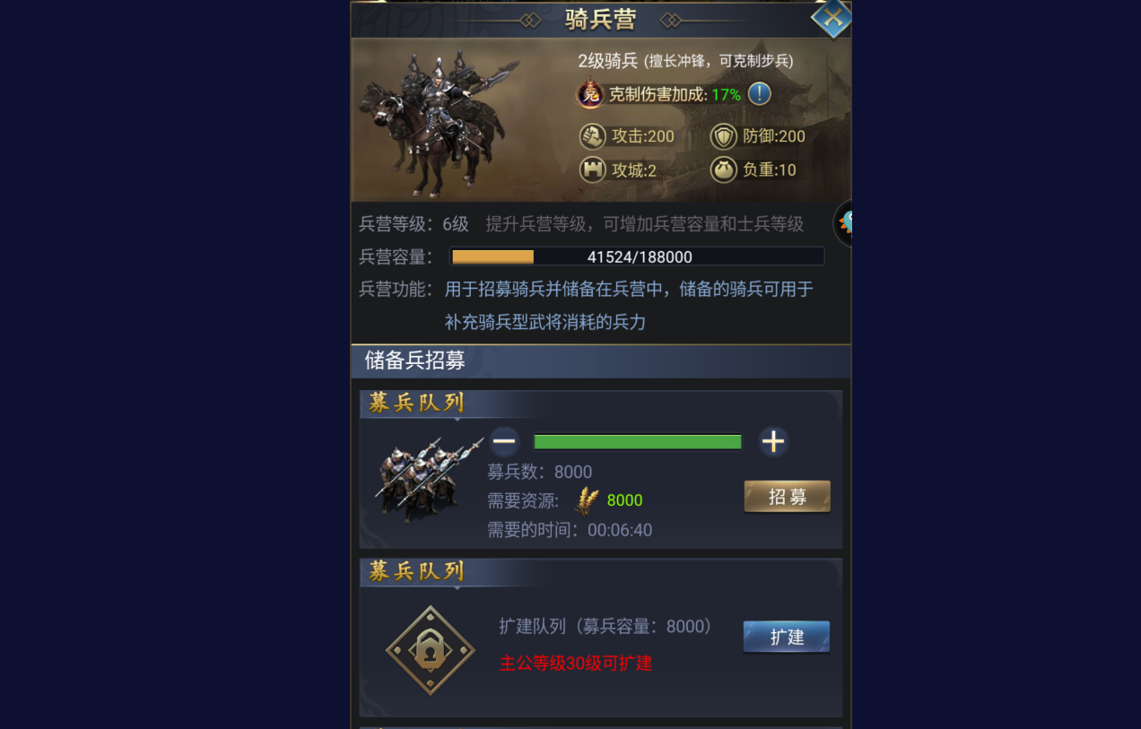
Task: Increase recruit count with plus button
Action: (x=773, y=441)
